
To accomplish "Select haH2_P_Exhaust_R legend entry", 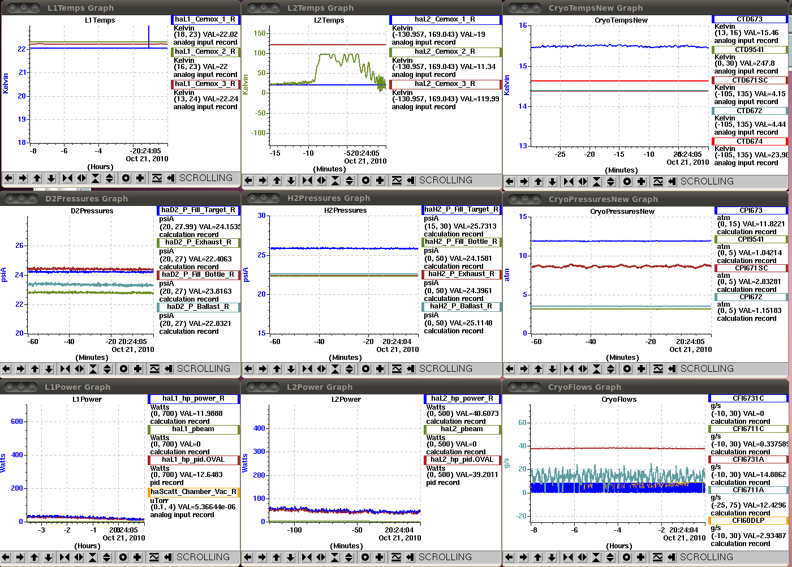I will 462,274.
